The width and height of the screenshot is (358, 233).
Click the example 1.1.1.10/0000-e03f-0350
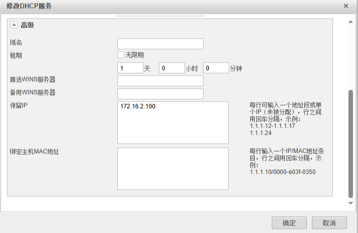coord(283,172)
